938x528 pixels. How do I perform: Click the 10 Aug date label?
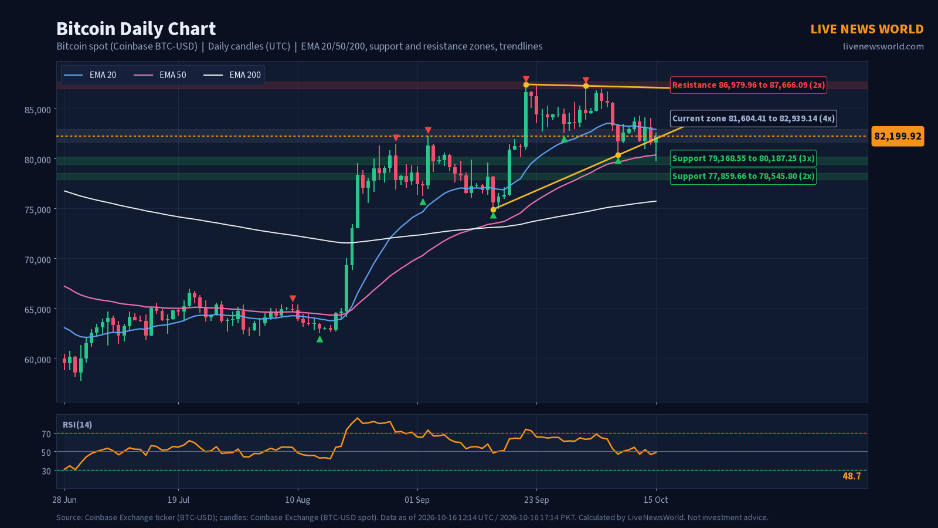[x=298, y=500]
